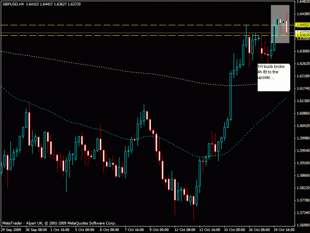The height and width of the screenshot is (233, 310).
Task: Click the 7 Oct 16:00 time label
Action: [x=134, y=230]
